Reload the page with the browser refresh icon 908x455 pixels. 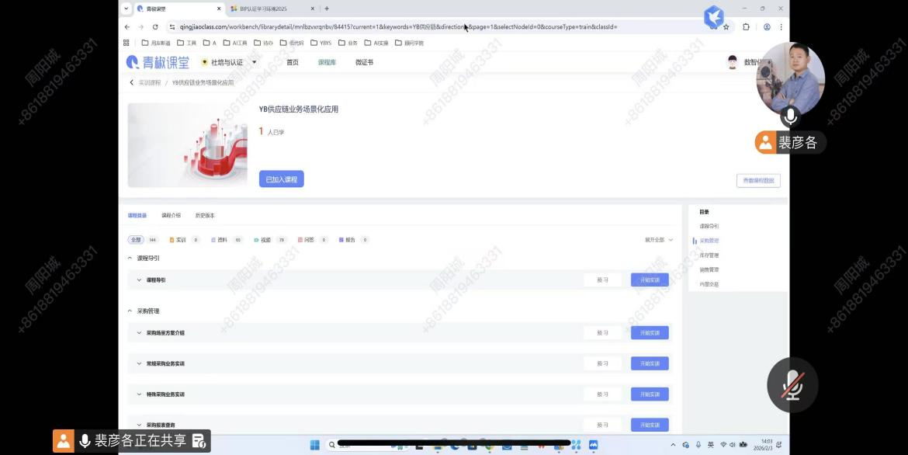coord(155,26)
